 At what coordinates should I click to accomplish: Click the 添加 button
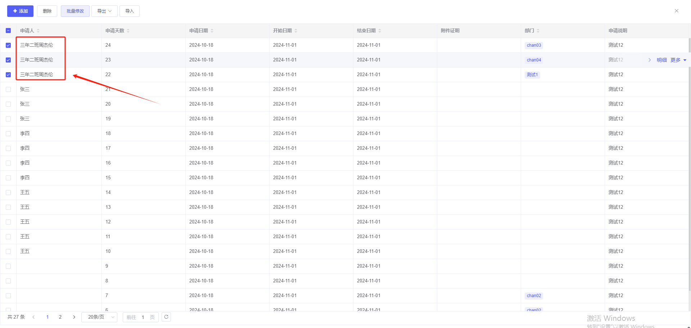(20, 11)
